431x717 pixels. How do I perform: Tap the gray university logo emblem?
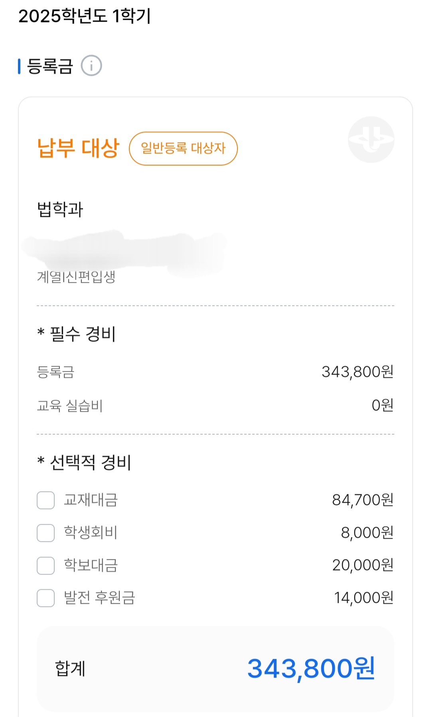pyautogui.click(x=371, y=139)
